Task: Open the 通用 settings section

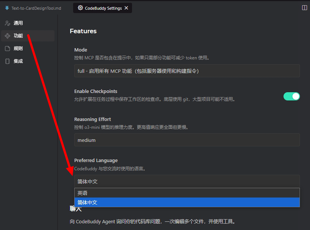Action: tap(28, 23)
